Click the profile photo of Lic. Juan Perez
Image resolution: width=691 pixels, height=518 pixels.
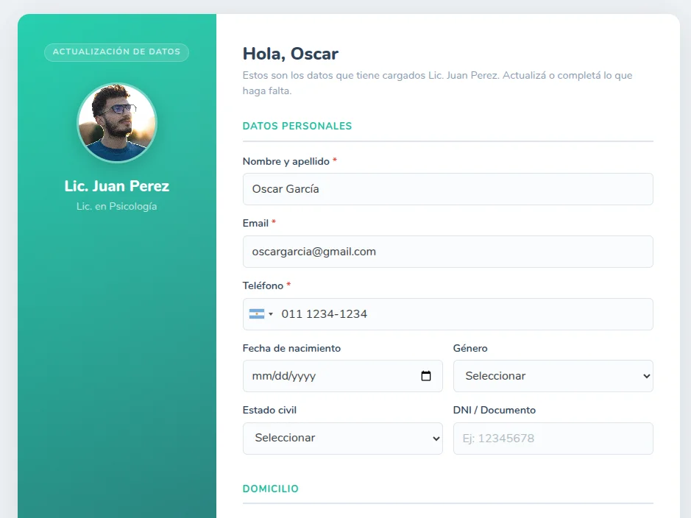point(117,123)
